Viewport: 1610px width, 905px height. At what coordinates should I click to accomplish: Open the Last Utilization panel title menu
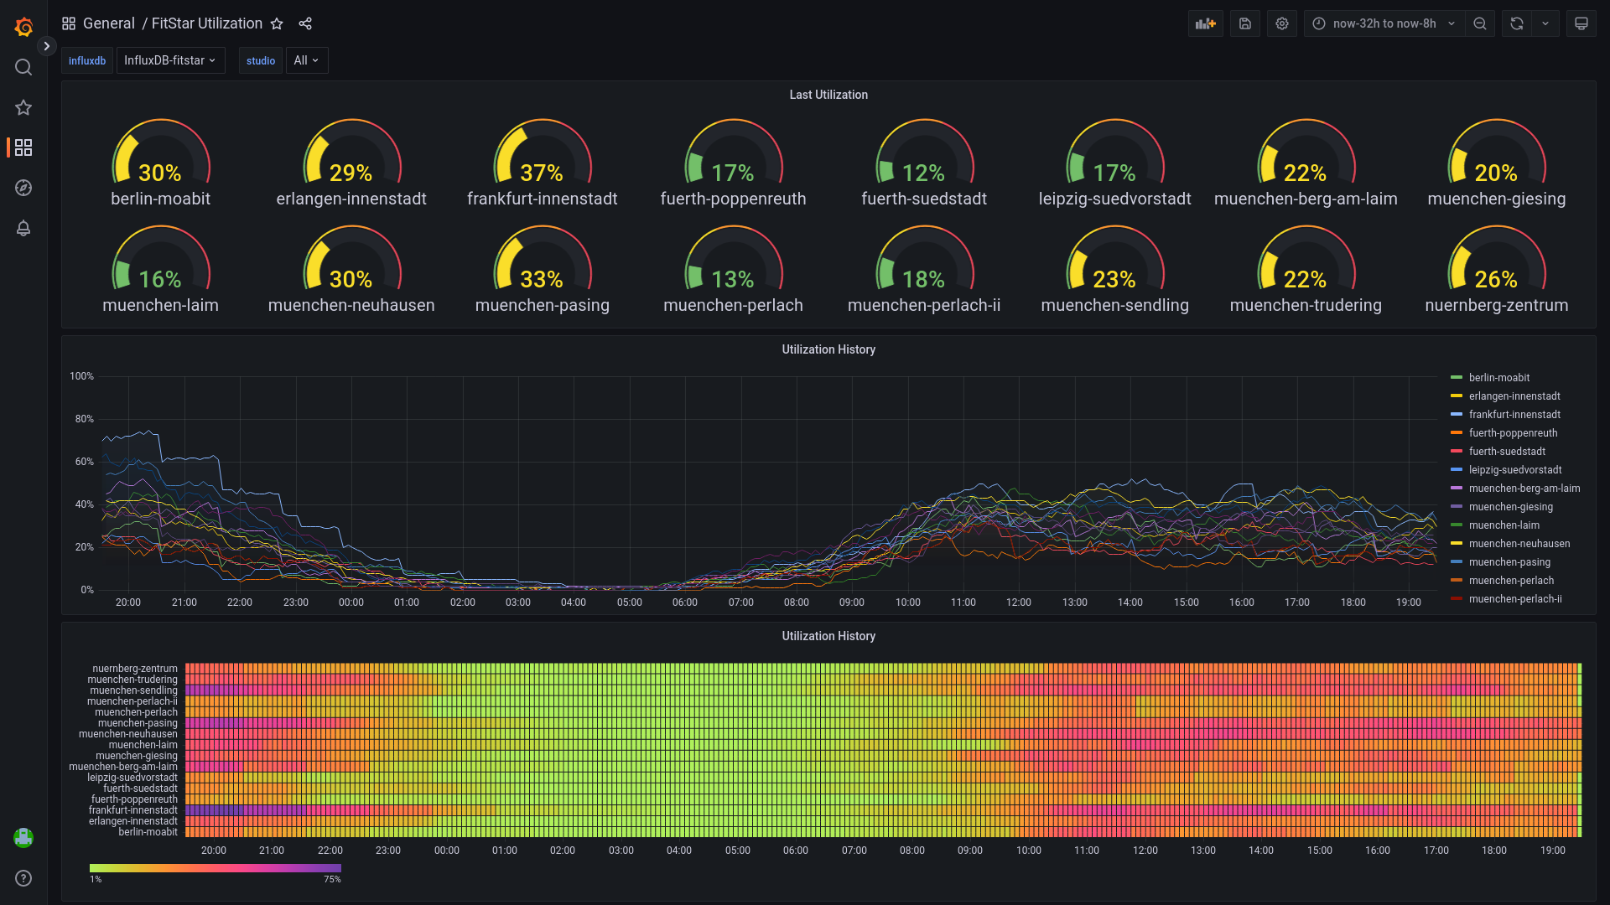(x=828, y=95)
